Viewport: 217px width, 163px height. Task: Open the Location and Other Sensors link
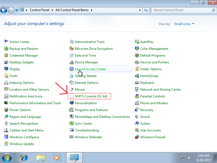pos(29,89)
